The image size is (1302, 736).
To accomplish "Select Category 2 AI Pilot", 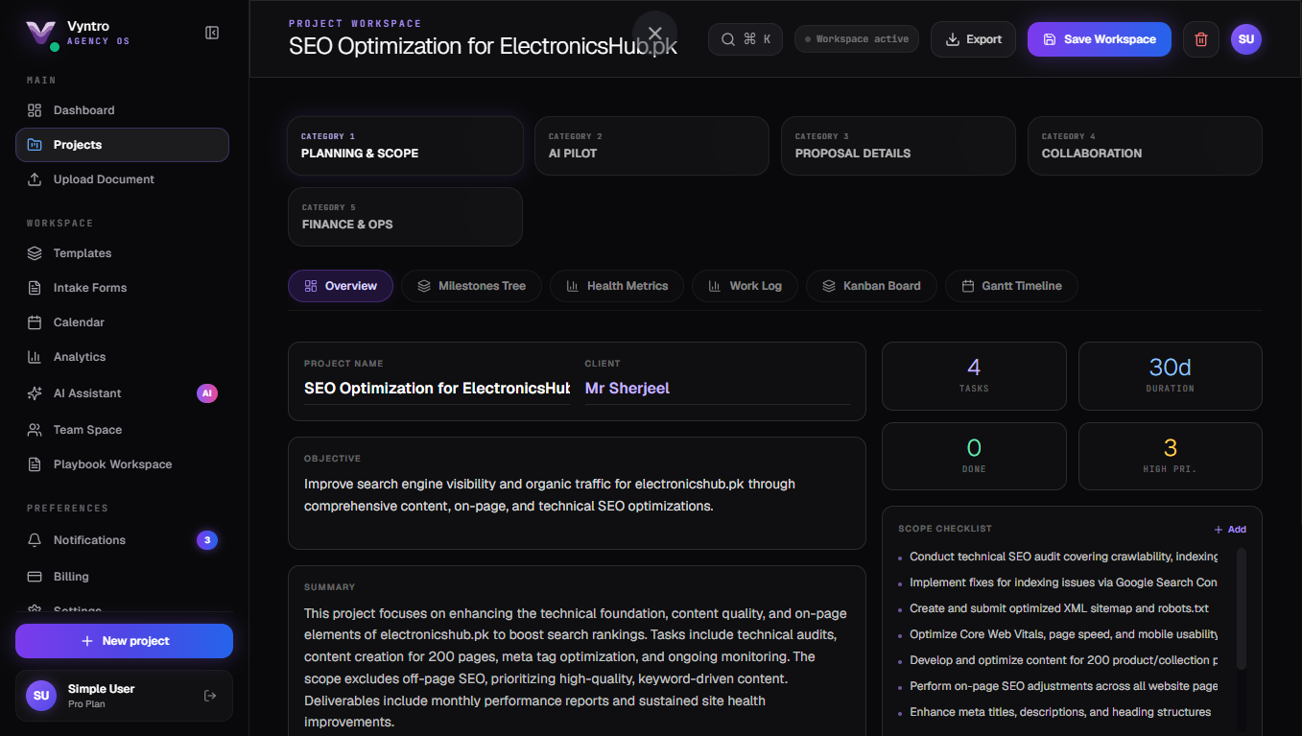I will tap(651, 146).
